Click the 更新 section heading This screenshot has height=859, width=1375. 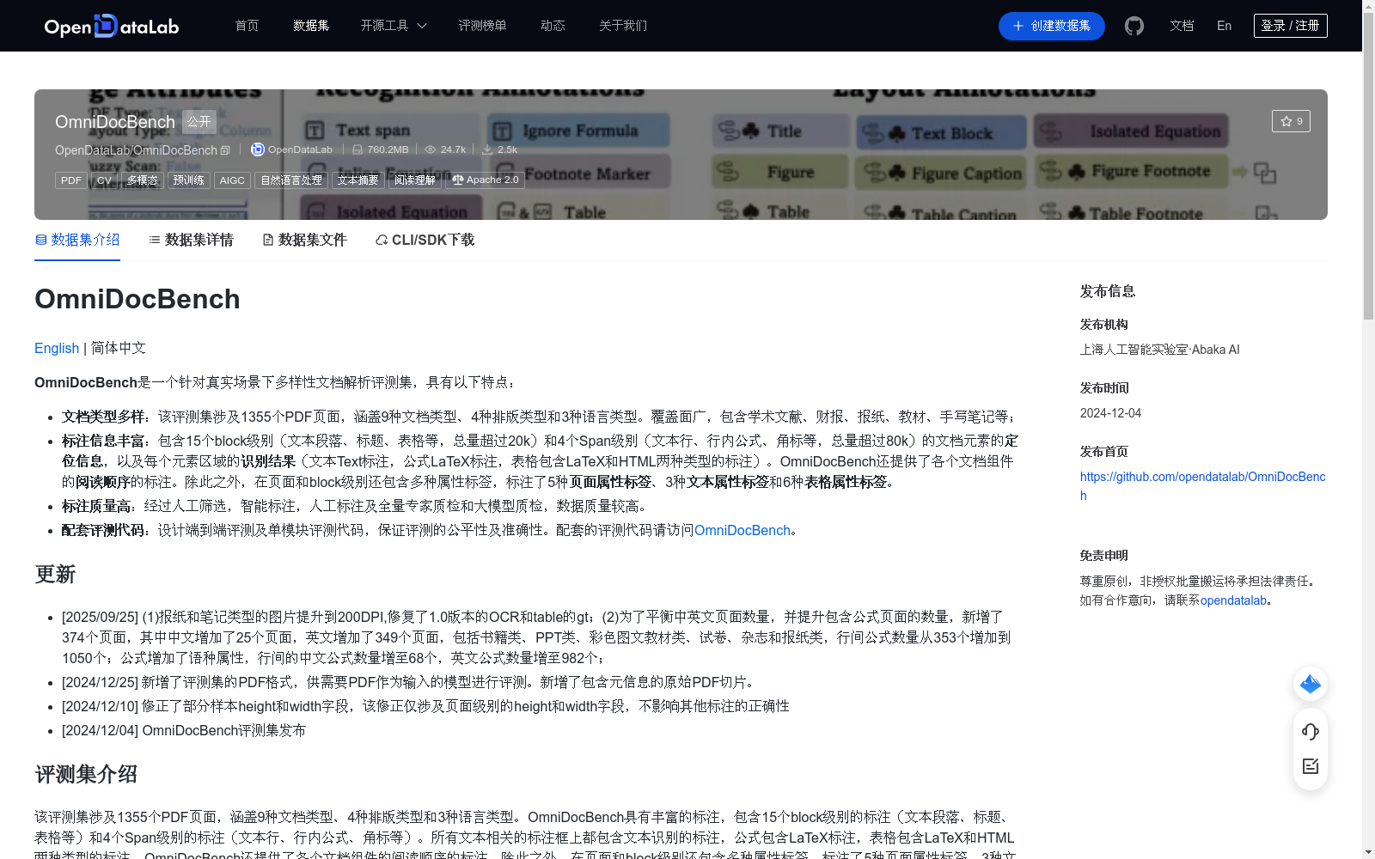click(55, 574)
